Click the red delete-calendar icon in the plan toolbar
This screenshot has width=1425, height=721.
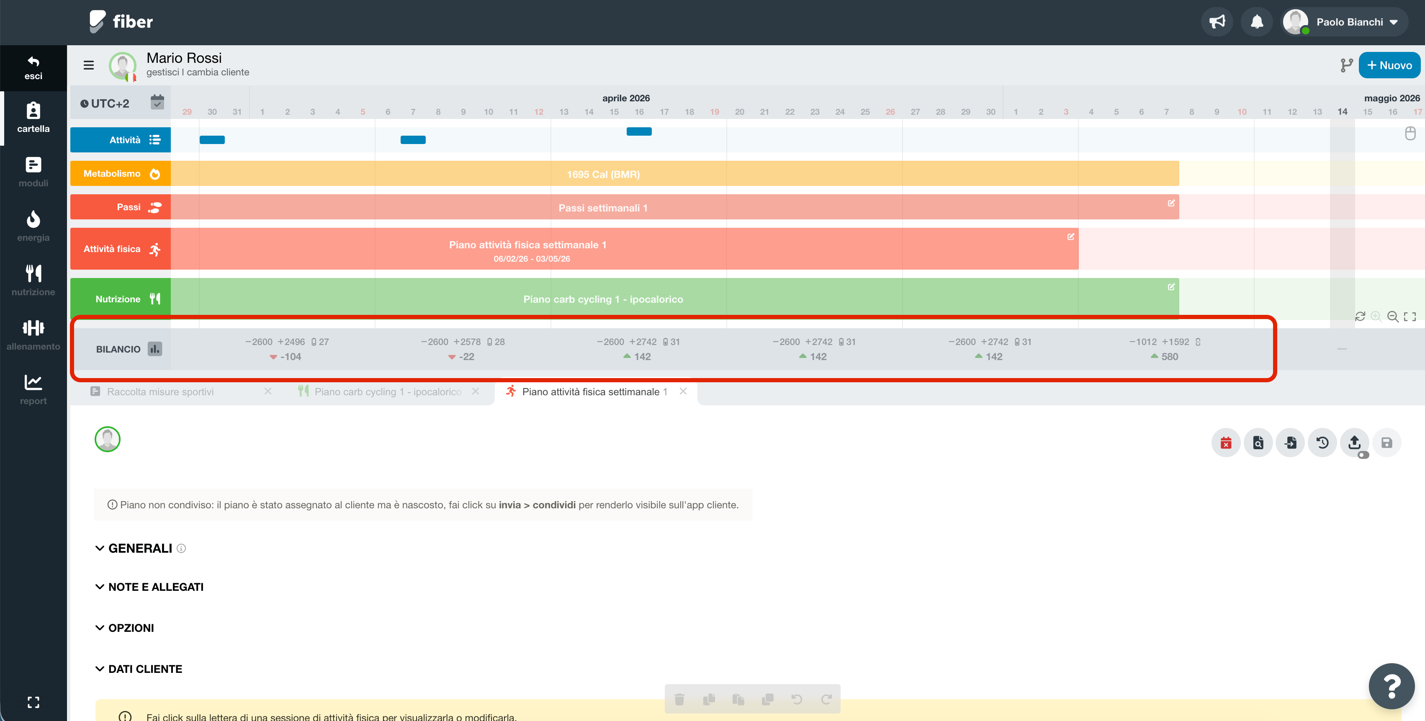(x=1226, y=443)
